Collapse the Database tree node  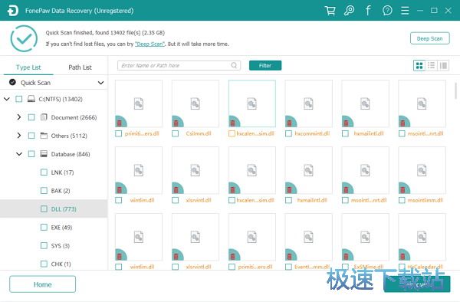click(x=19, y=154)
